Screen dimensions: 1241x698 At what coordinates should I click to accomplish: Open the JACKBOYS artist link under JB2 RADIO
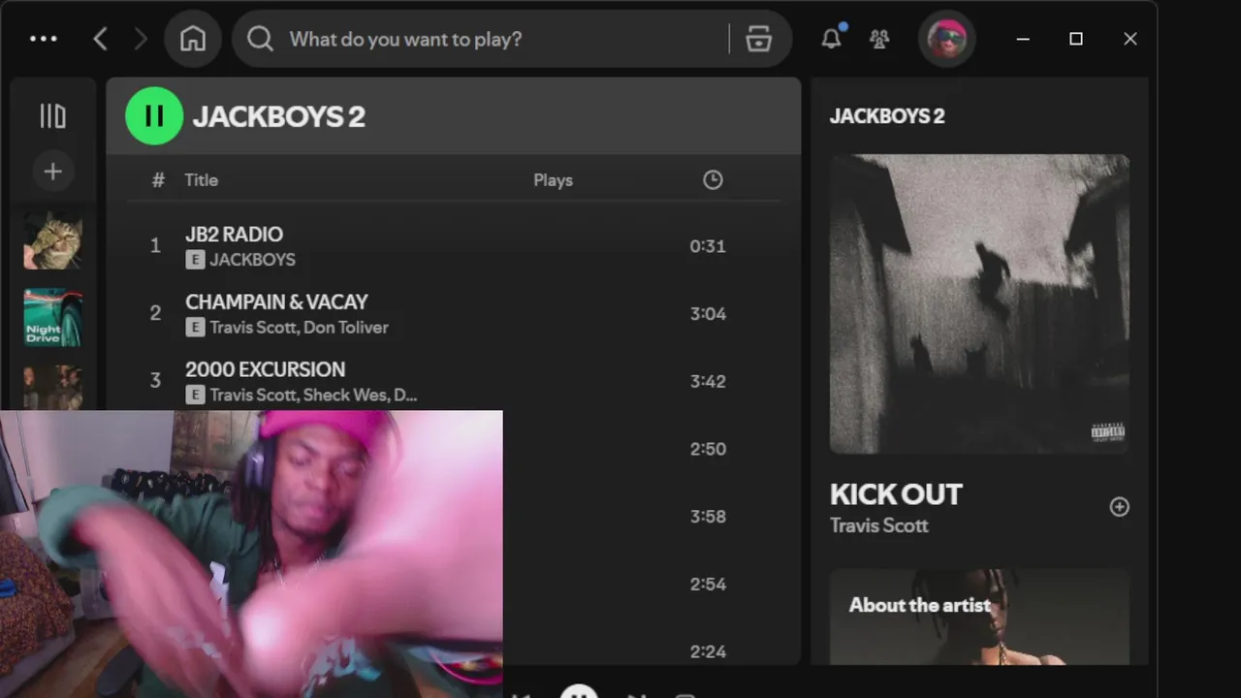coord(252,260)
